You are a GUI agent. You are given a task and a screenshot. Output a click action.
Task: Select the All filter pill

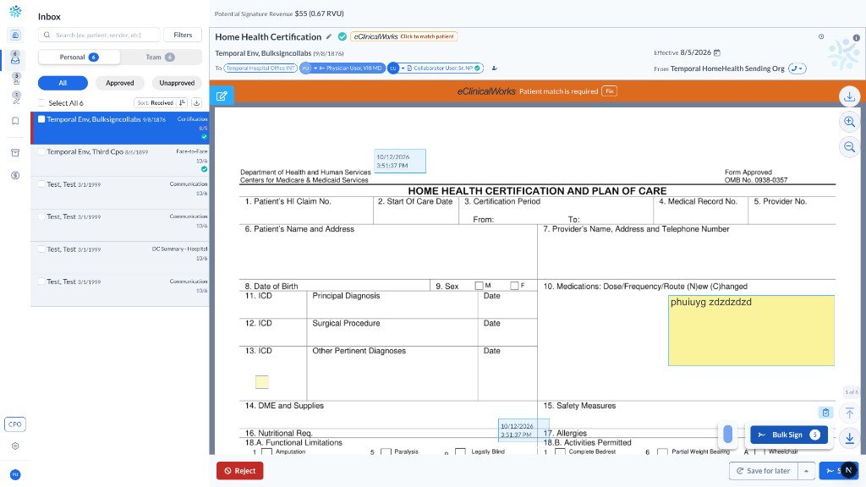click(x=63, y=83)
